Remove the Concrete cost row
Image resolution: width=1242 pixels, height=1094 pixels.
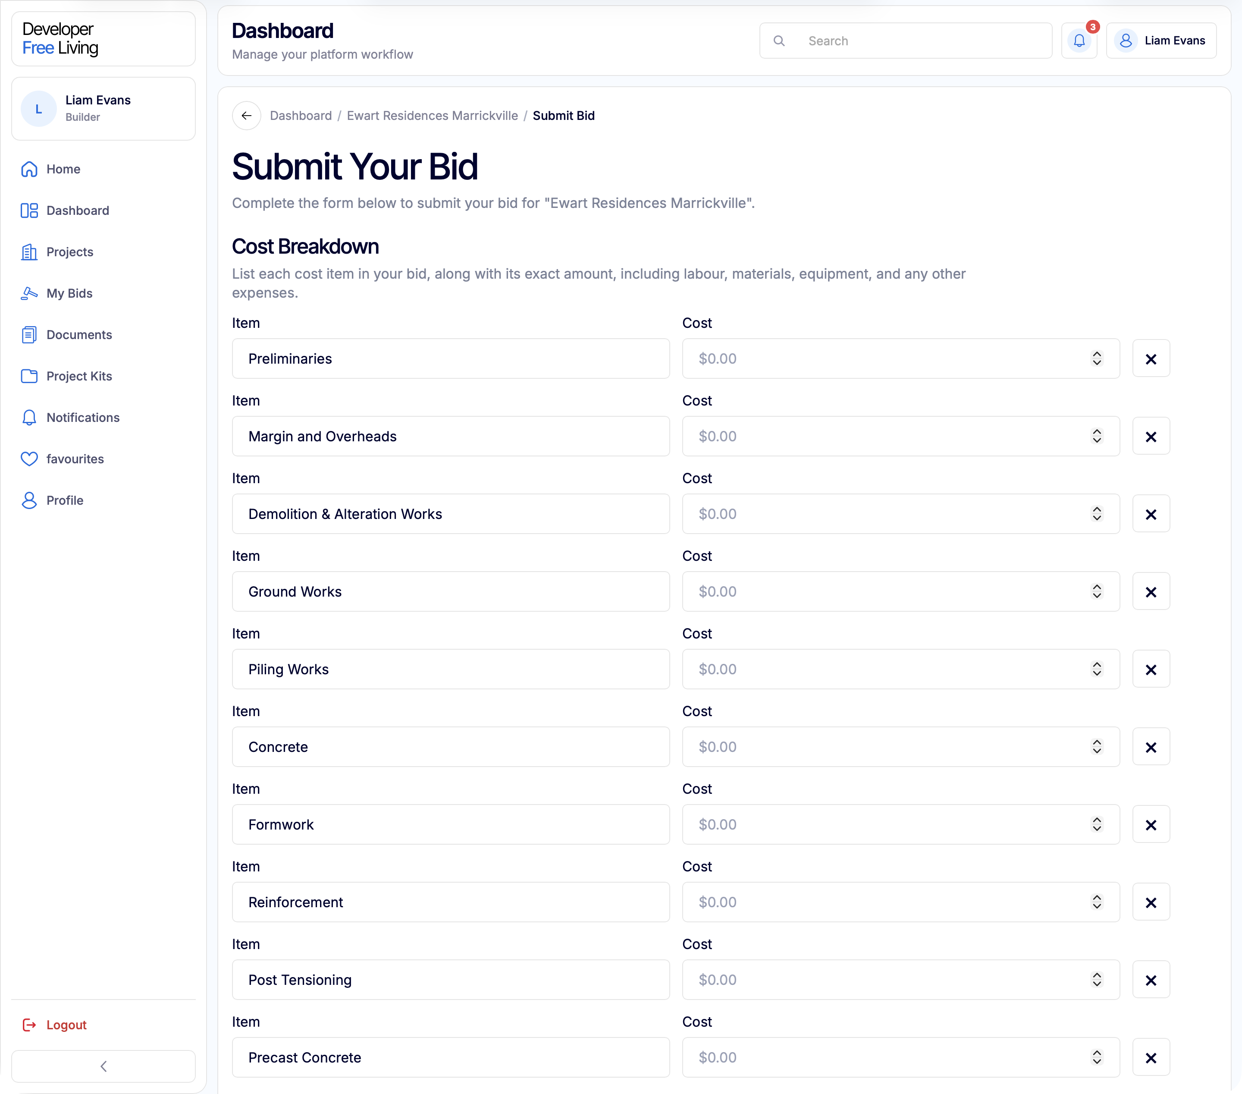click(x=1151, y=747)
